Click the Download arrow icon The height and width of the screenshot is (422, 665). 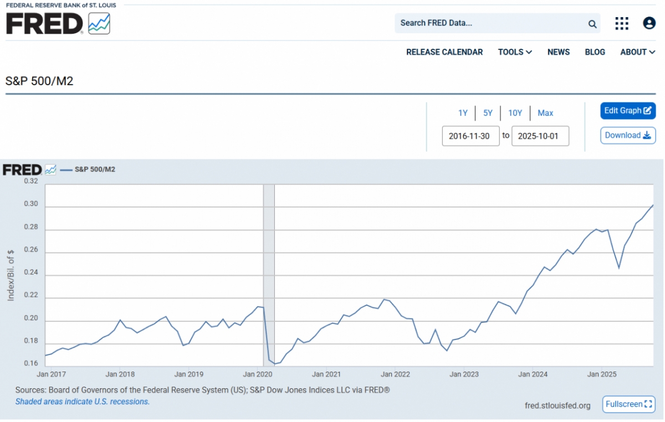pos(646,135)
